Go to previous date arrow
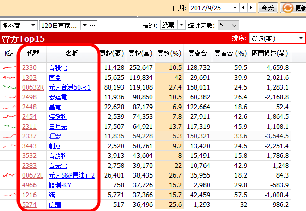Screen dimensions: 306x211 tap(243, 8)
